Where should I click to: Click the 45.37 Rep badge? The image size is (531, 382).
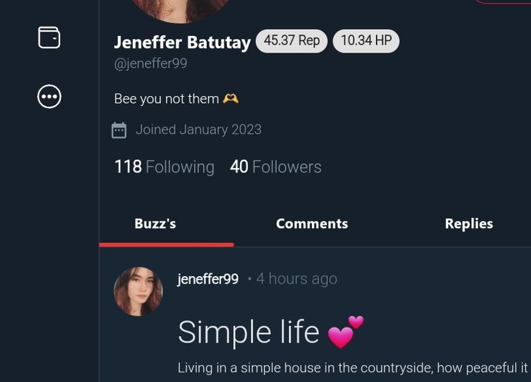(x=292, y=41)
